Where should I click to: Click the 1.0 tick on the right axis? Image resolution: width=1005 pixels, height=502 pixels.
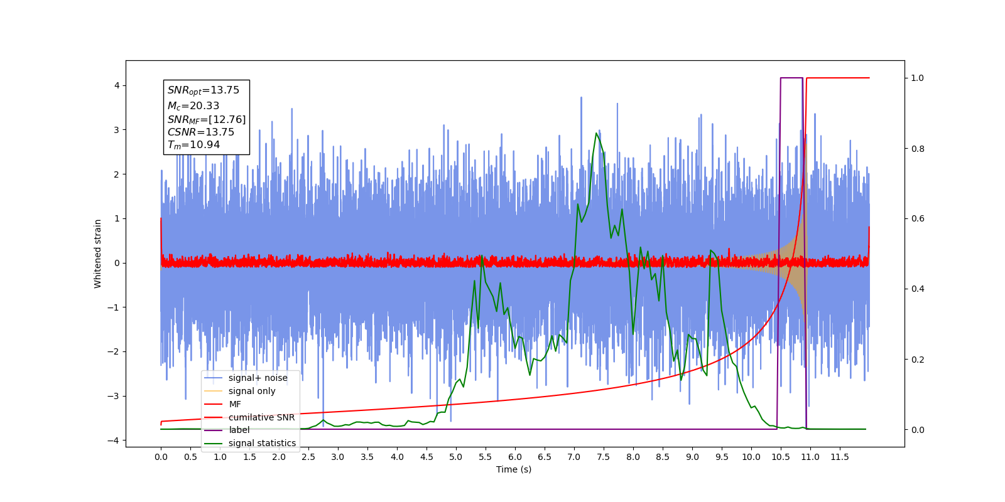pyautogui.click(x=918, y=78)
